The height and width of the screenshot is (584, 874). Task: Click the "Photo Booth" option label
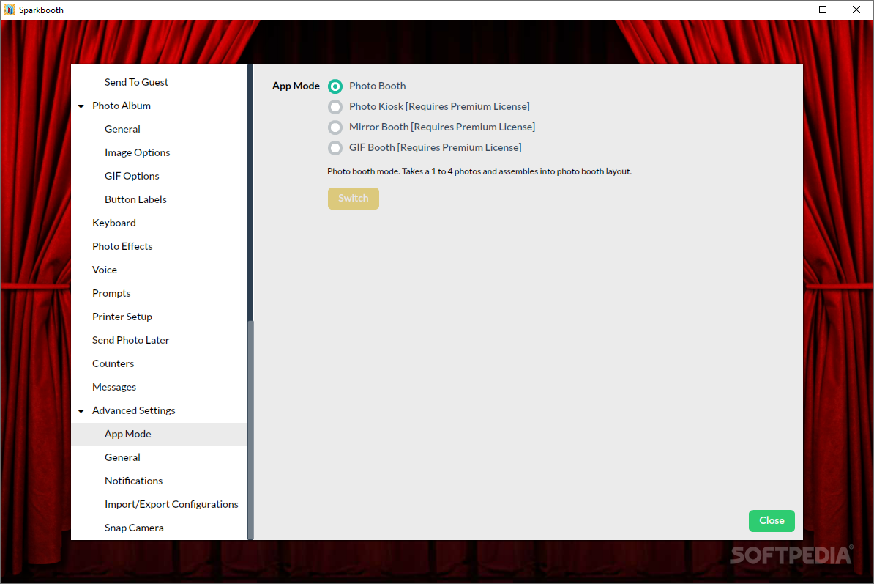point(378,86)
